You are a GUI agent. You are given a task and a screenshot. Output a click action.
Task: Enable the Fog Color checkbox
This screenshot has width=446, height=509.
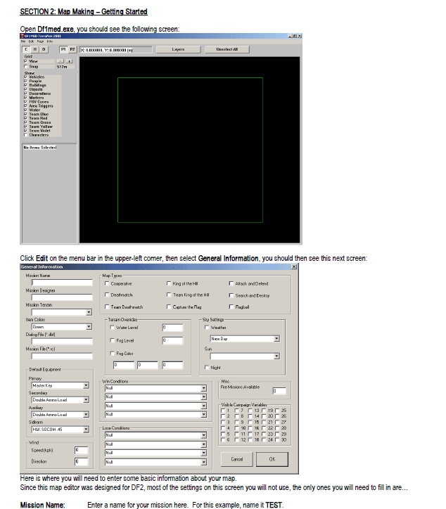(x=113, y=354)
